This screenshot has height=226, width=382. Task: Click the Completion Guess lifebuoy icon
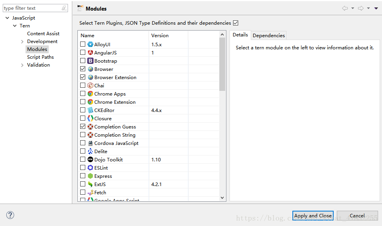[x=90, y=127]
